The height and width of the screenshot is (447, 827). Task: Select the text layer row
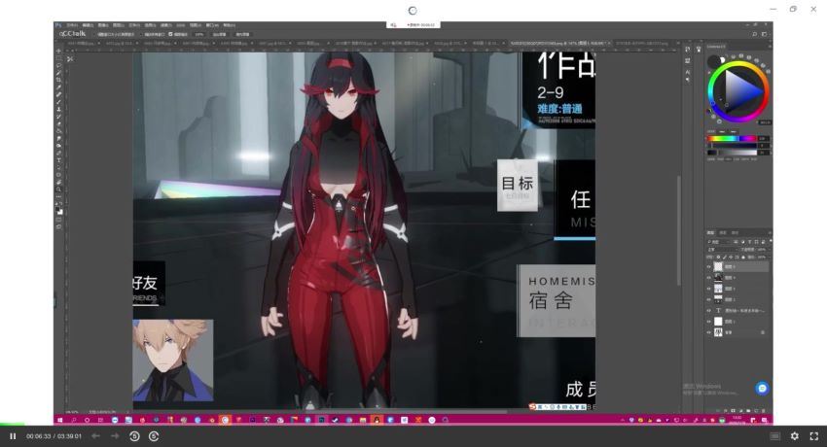(737, 311)
